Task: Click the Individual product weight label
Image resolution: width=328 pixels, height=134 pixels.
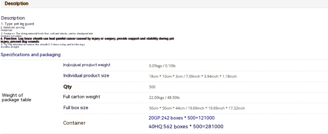Action: click(87, 65)
